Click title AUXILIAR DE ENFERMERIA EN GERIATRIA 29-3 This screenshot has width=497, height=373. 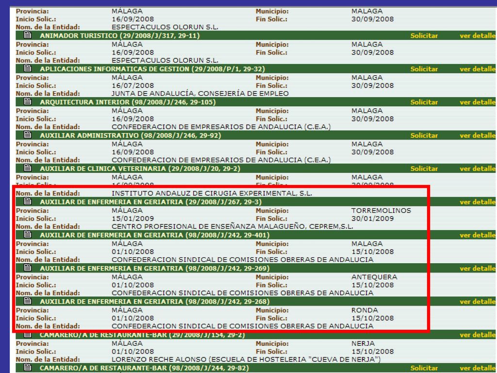coord(151,202)
